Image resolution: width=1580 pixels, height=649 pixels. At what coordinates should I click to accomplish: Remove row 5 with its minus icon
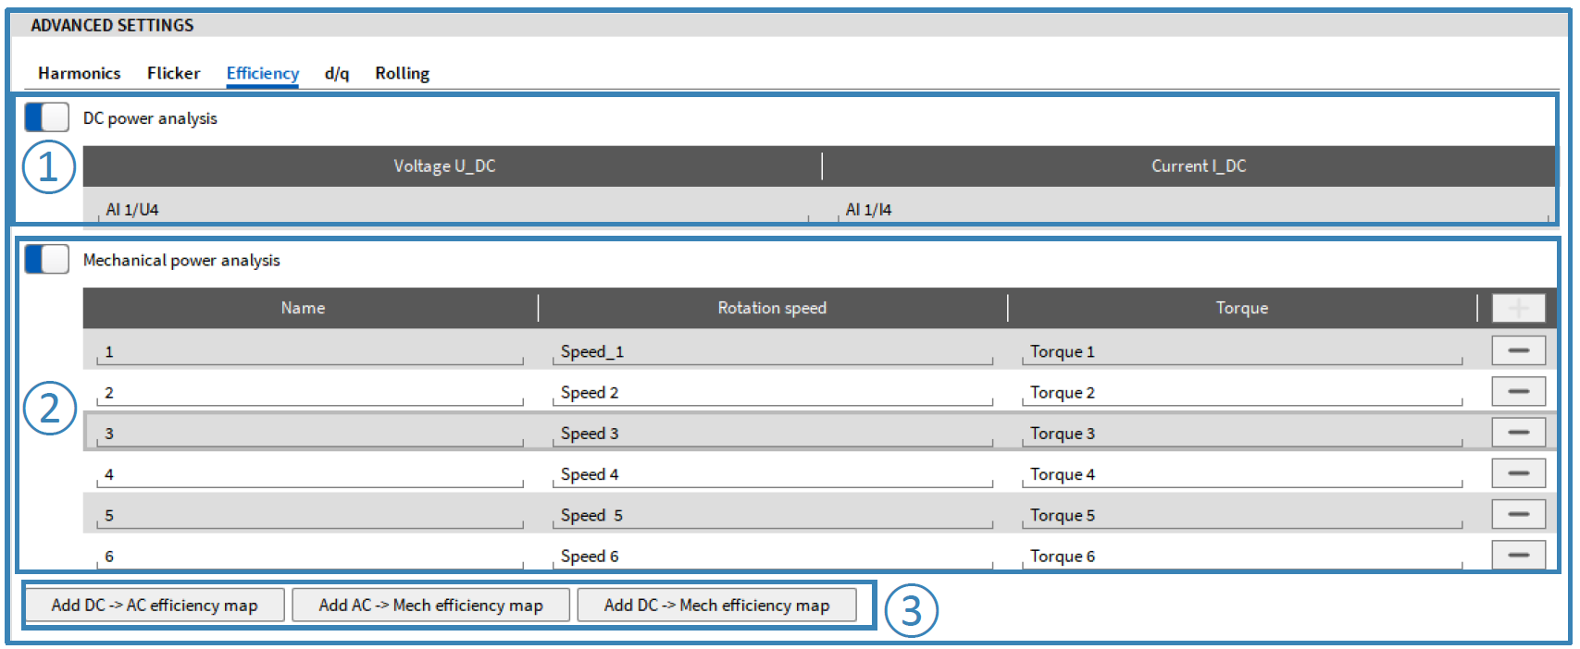1518,515
